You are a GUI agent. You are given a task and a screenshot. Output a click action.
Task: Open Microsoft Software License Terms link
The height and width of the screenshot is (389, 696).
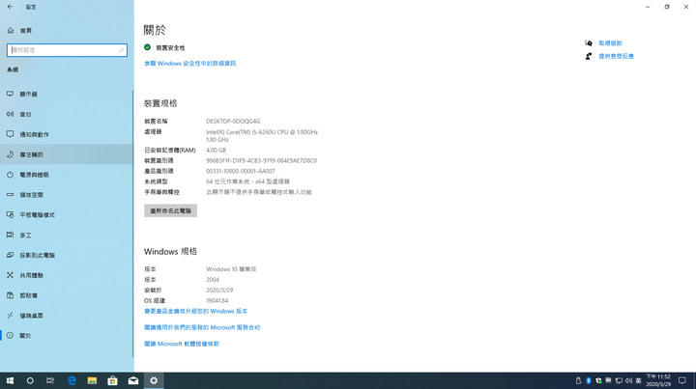(x=182, y=344)
